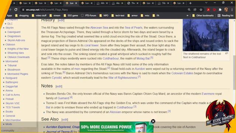Click the edit link beside See Also heading
The width and height of the screenshot is (236, 133).
(x=65, y=120)
